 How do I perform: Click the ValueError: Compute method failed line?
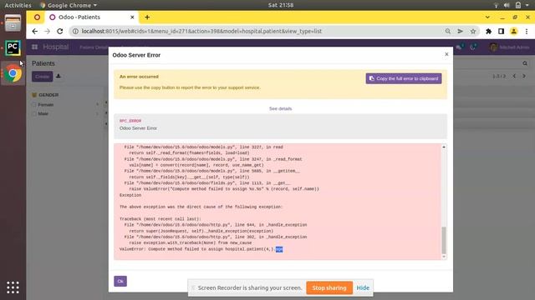(201, 249)
